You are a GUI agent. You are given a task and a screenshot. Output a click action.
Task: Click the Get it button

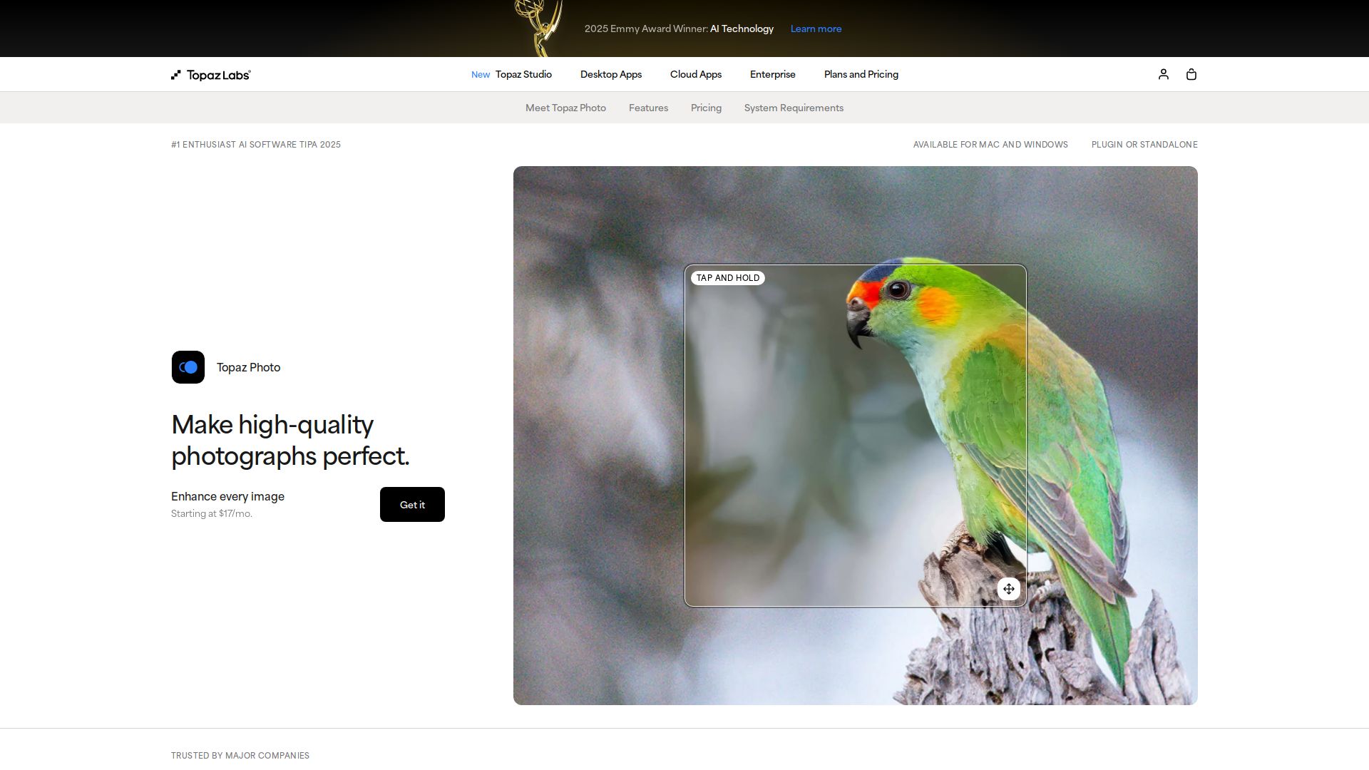(x=412, y=505)
